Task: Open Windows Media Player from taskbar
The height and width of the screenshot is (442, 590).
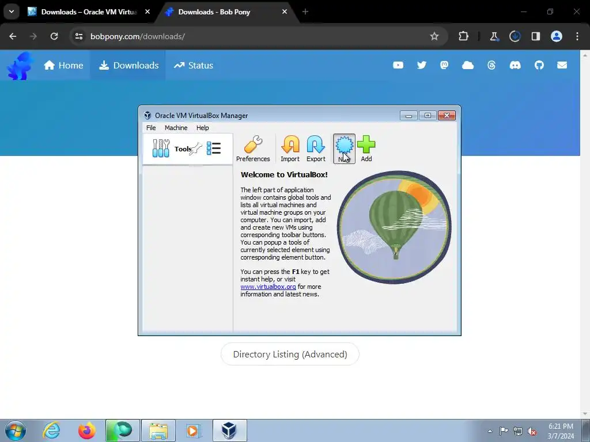Action: coord(194,430)
